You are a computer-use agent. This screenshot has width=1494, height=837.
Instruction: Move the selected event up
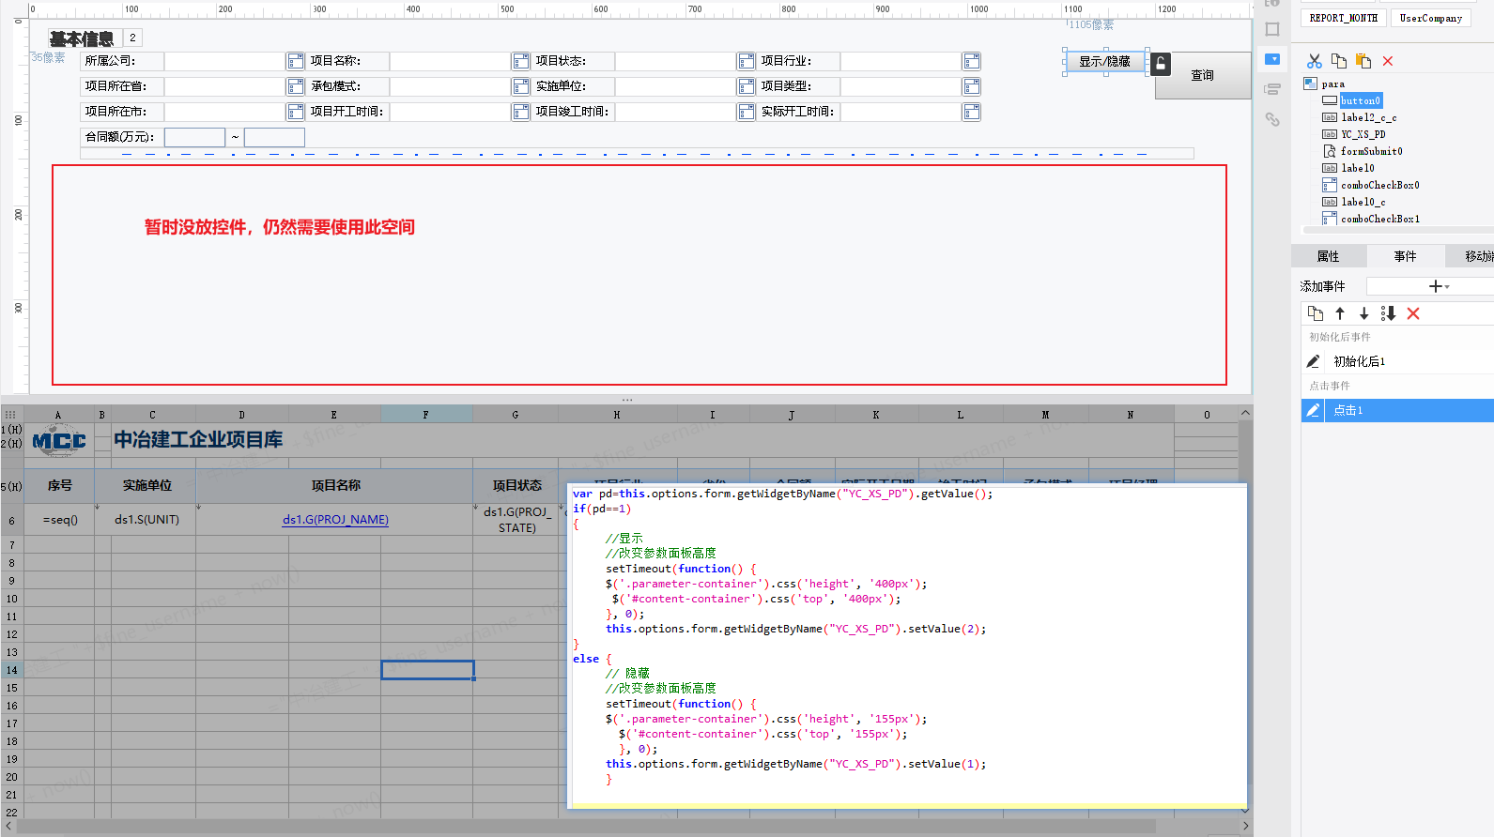[x=1340, y=313]
